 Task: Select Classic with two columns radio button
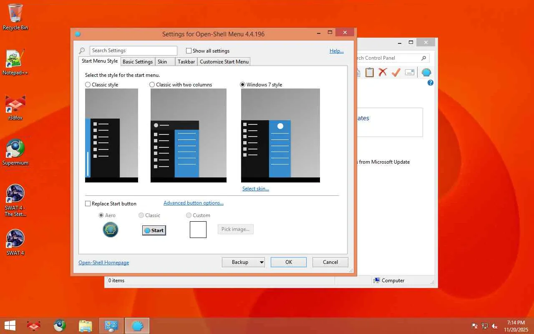click(152, 85)
